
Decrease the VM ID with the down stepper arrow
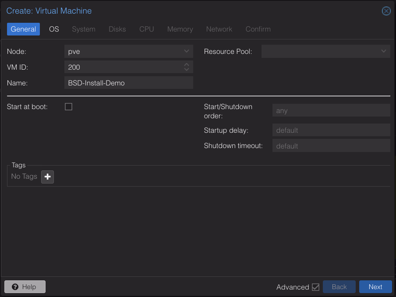click(187, 69)
